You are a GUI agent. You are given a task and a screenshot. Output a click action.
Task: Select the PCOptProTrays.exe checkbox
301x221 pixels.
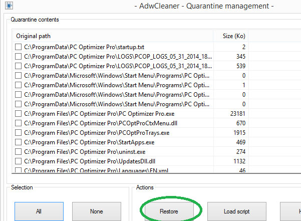[19, 132]
